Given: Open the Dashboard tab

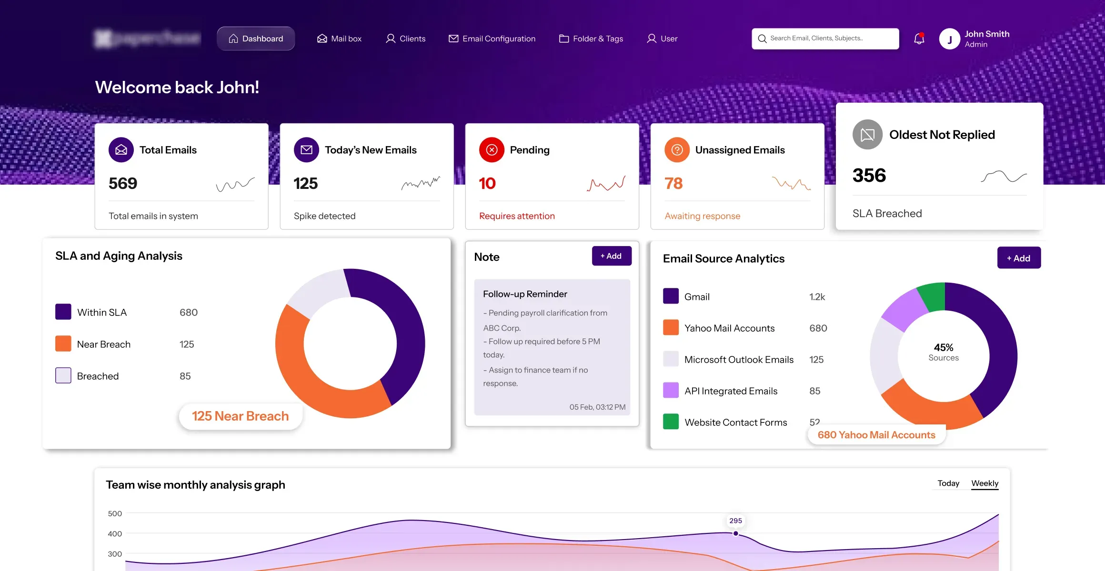Looking at the screenshot, I should pyautogui.click(x=256, y=39).
